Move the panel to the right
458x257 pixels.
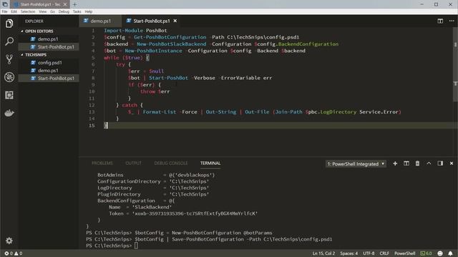click(x=440, y=163)
